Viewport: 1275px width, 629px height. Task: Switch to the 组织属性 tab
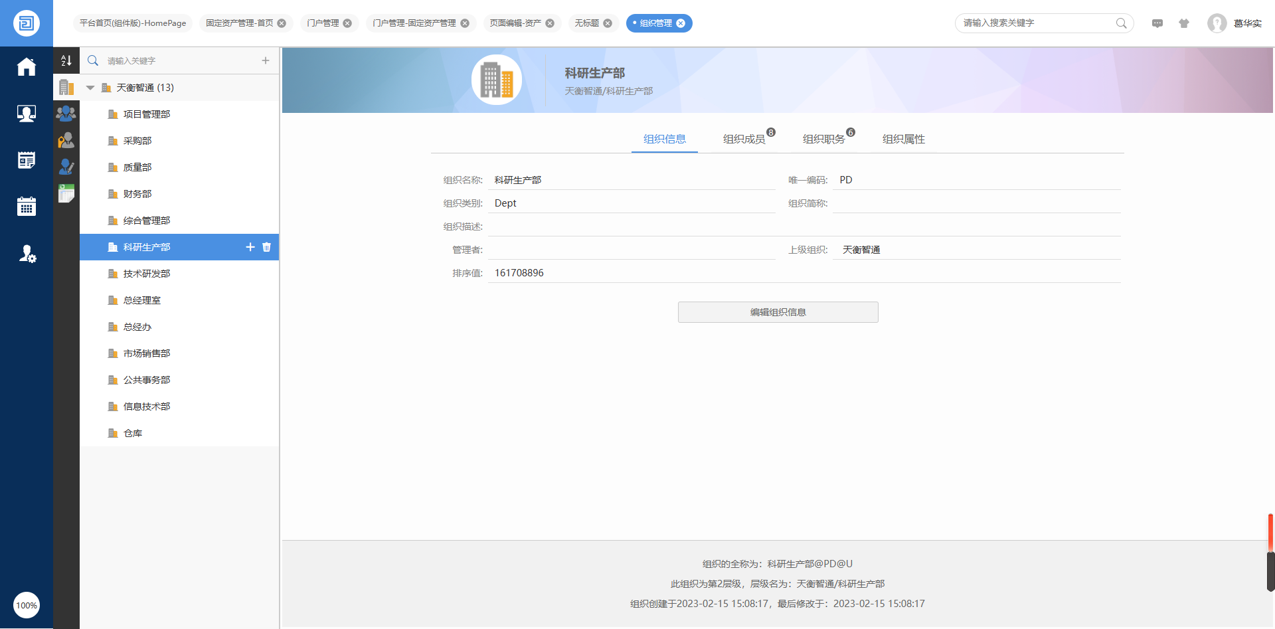tap(903, 139)
